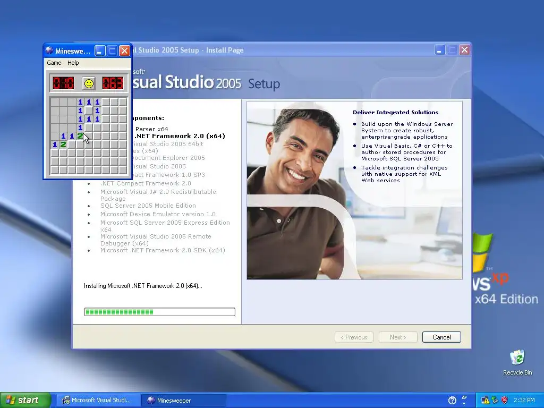Select the '.NET Compact Framework 2.0' list item
The width and height of the screenshot is (544, 408).
pos(146,183)
